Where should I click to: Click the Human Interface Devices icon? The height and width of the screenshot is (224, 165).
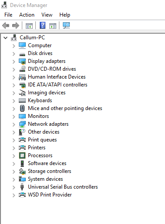(x=22, y=77)
